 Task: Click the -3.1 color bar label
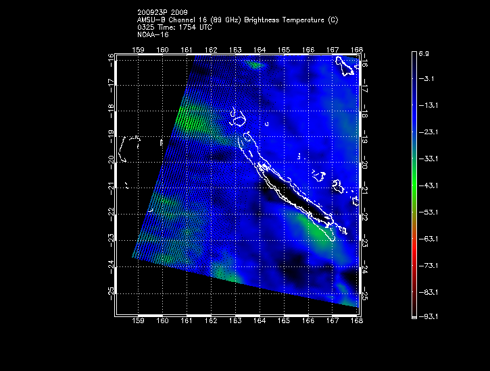click(x=426, y=78)
